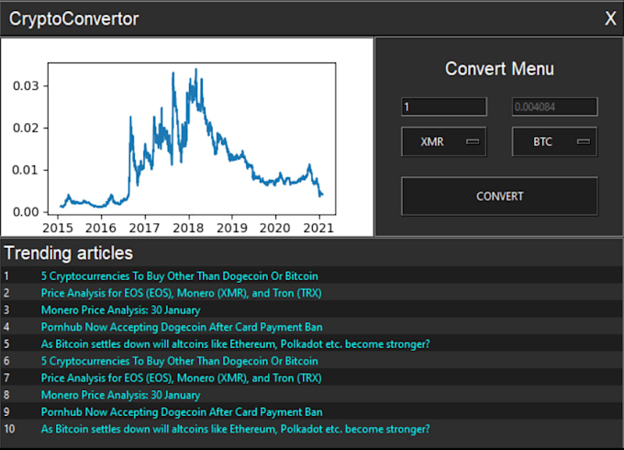
Task: Open article 4 Pornhub Accepting Dogecoin
Action: pyautogui.click(x=182, y=327)
